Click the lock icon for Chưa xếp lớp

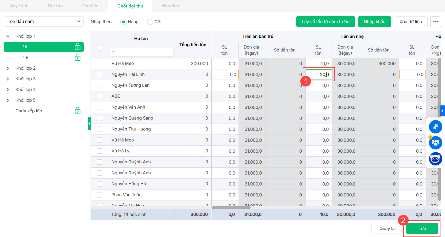click(x=78, y=111)
